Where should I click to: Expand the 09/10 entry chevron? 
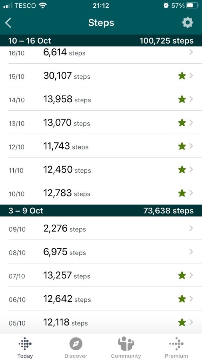191,228
